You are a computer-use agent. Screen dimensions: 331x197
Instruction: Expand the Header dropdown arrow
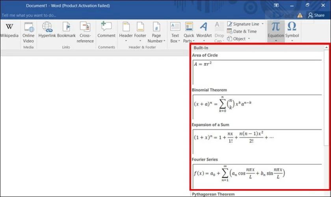pos(126,41)
